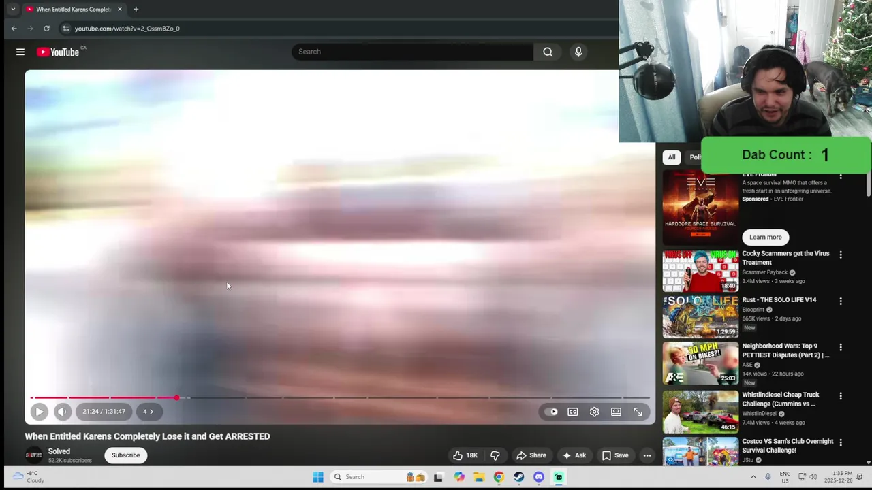Screen dimensions: 872x490
Task: Like the video with 18K thumbs up
Action: click(x=466, y=455)
